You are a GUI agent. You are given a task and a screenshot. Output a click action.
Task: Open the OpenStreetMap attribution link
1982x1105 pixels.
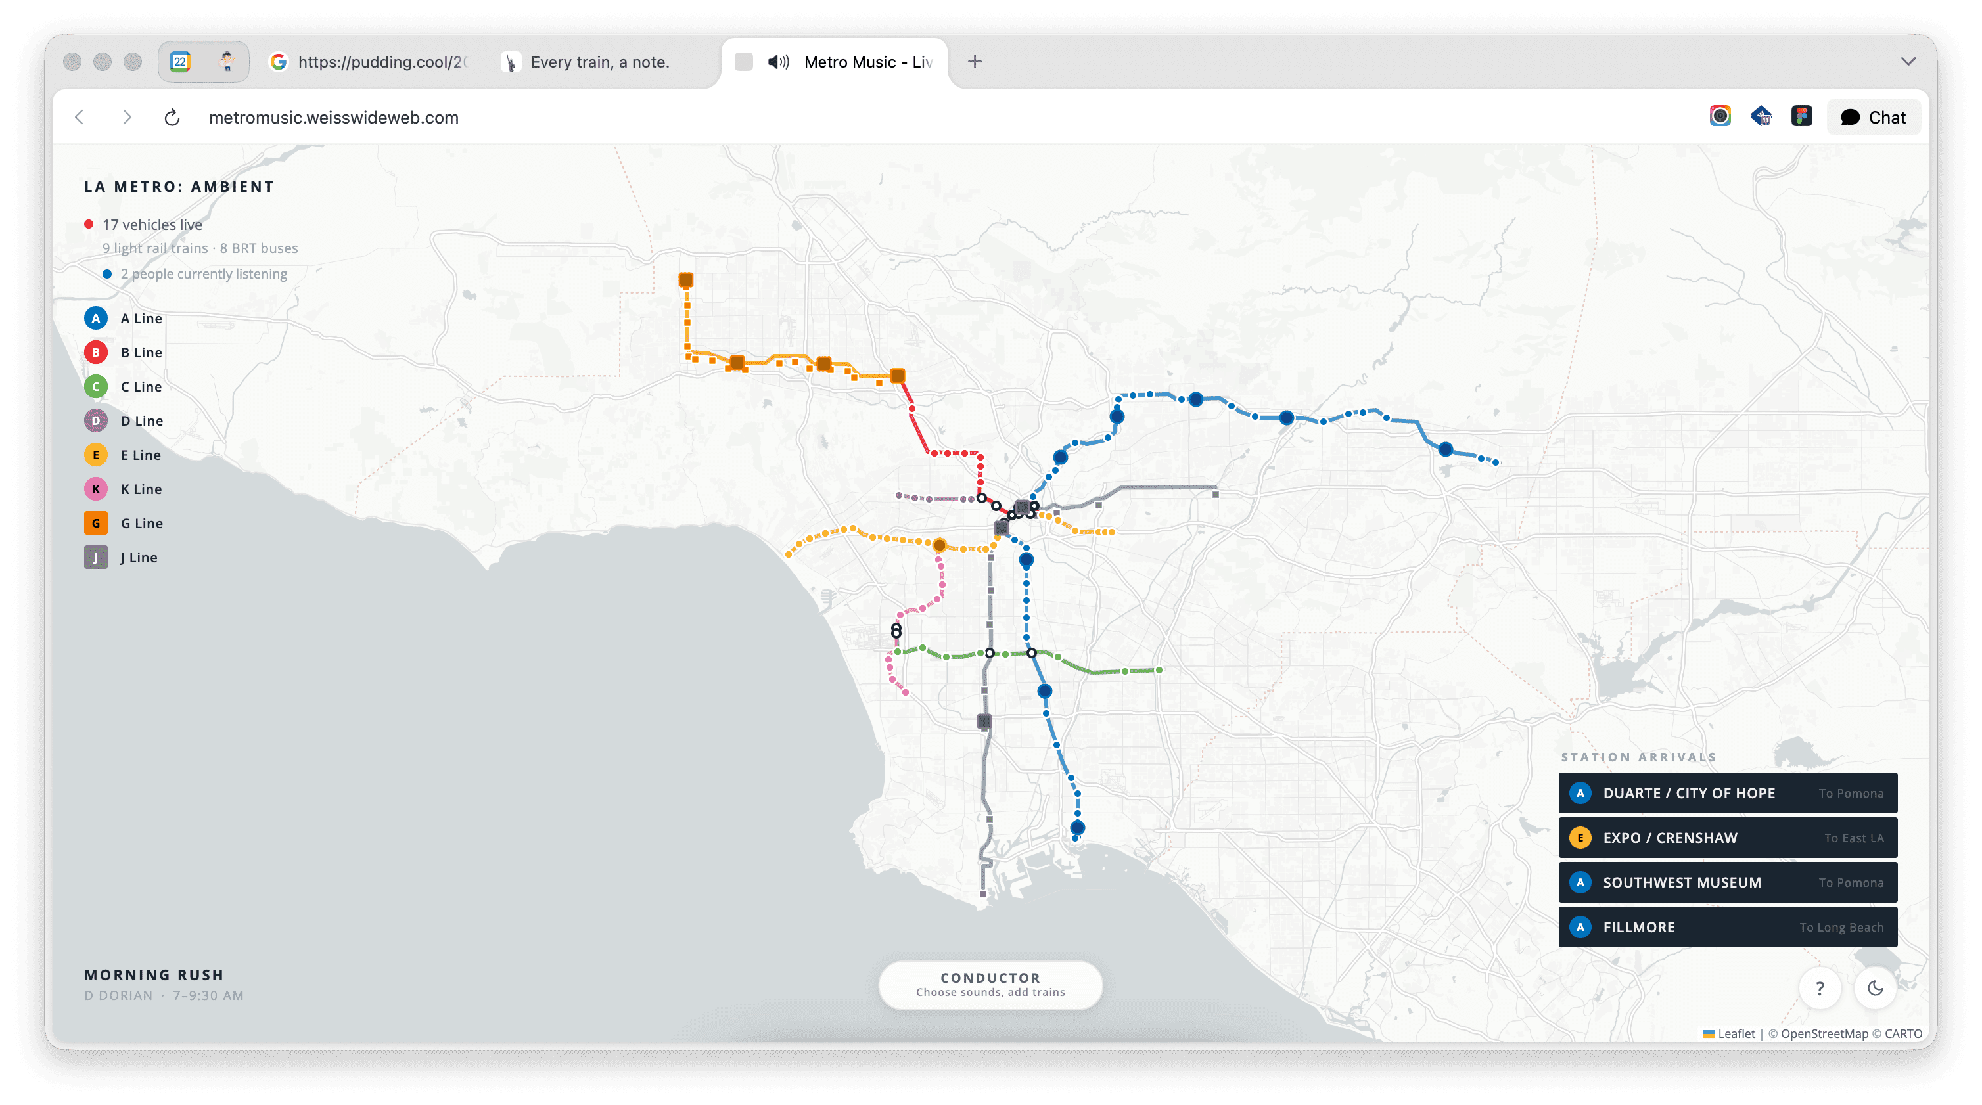click(x=1825, y=1034)
